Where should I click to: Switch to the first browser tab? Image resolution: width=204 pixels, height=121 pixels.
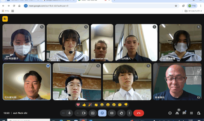(x=23, y=1)
